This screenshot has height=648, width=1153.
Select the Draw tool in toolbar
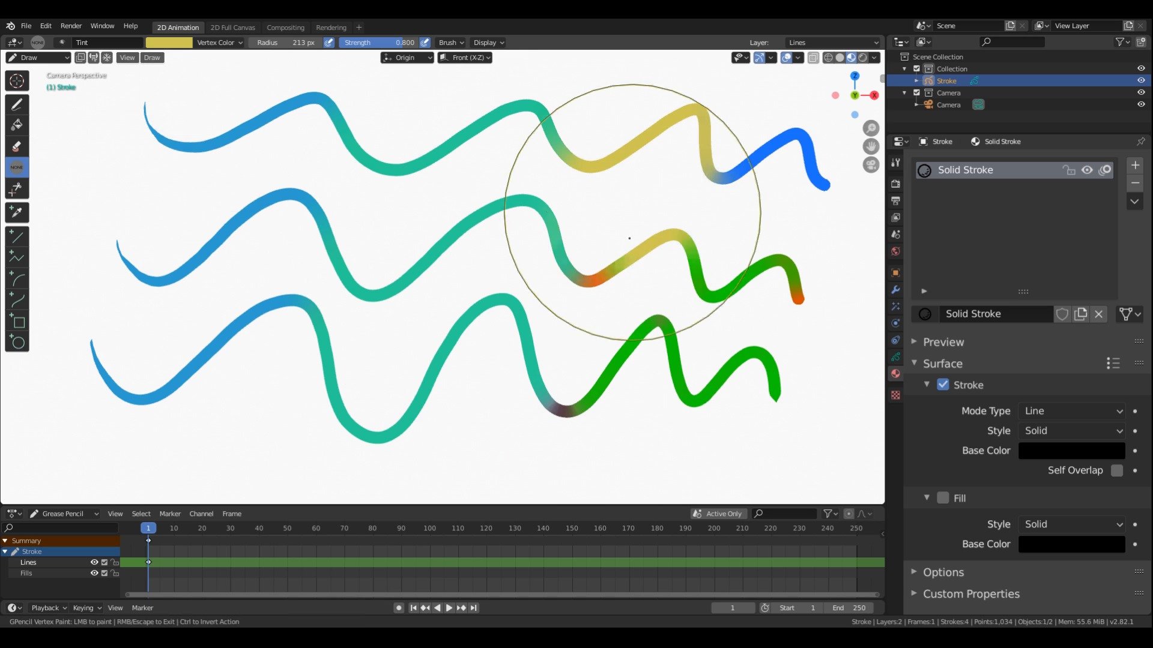17,104
